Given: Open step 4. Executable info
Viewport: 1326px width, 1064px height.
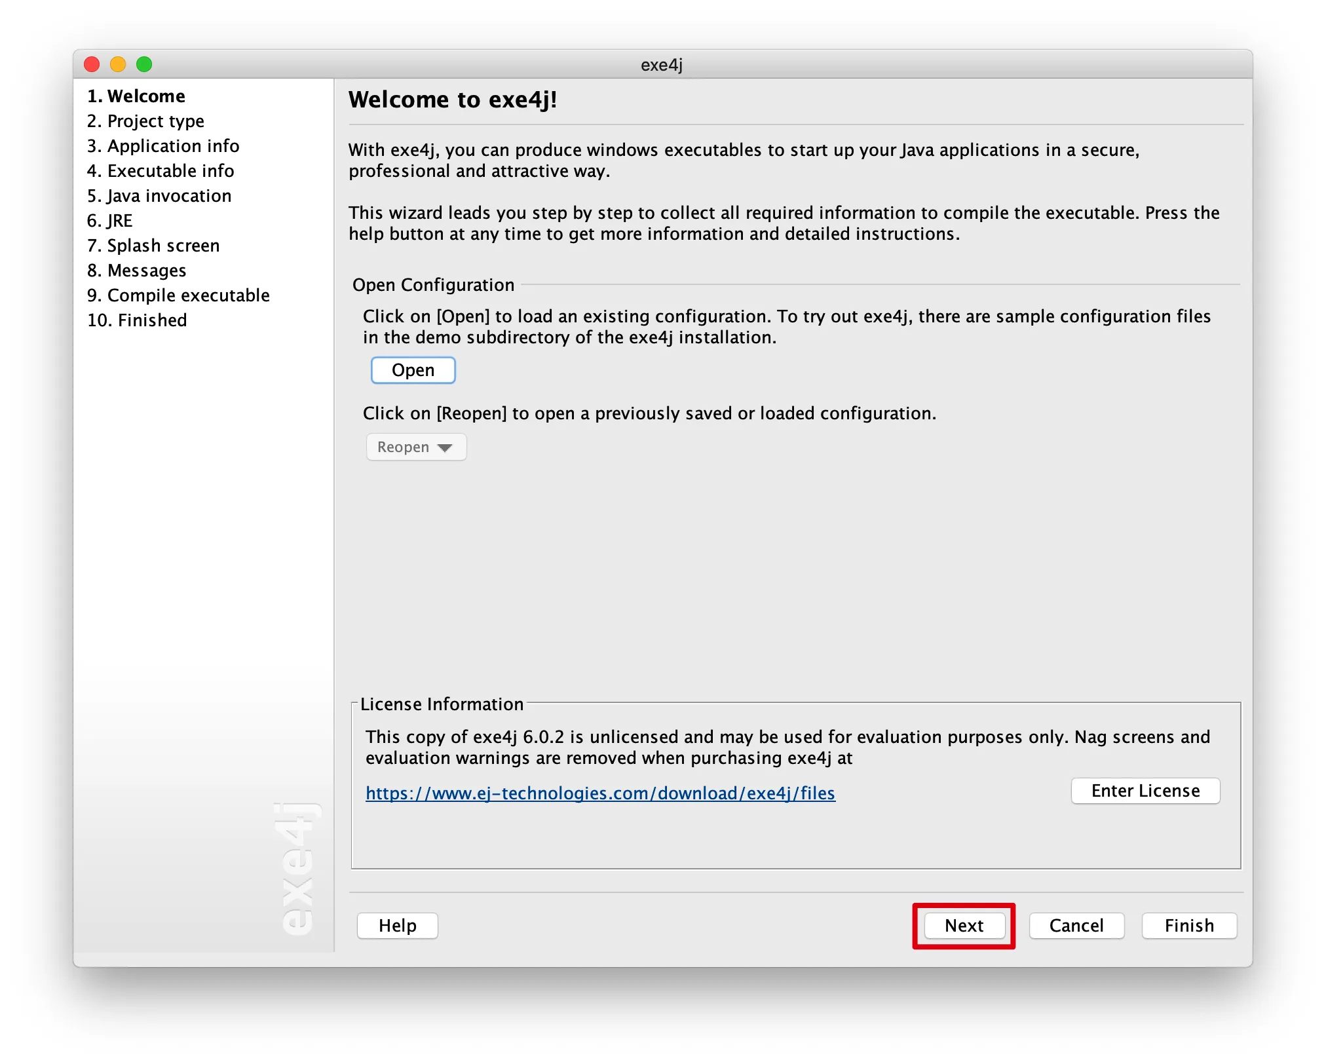Looking at the screenshot, I should (161, 170).
